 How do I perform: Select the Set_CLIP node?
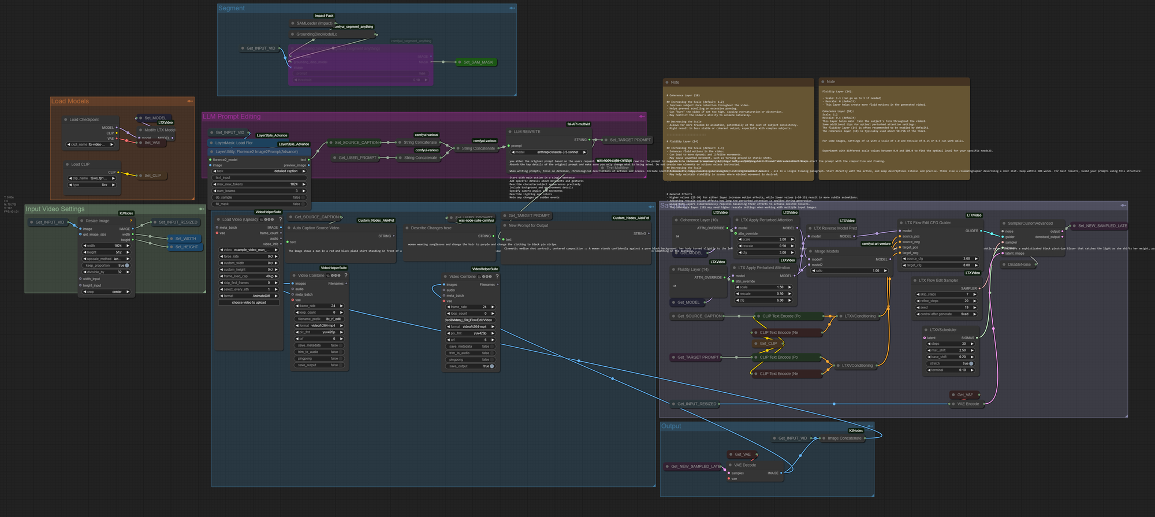pyautogui.click(x=151, y=176)
